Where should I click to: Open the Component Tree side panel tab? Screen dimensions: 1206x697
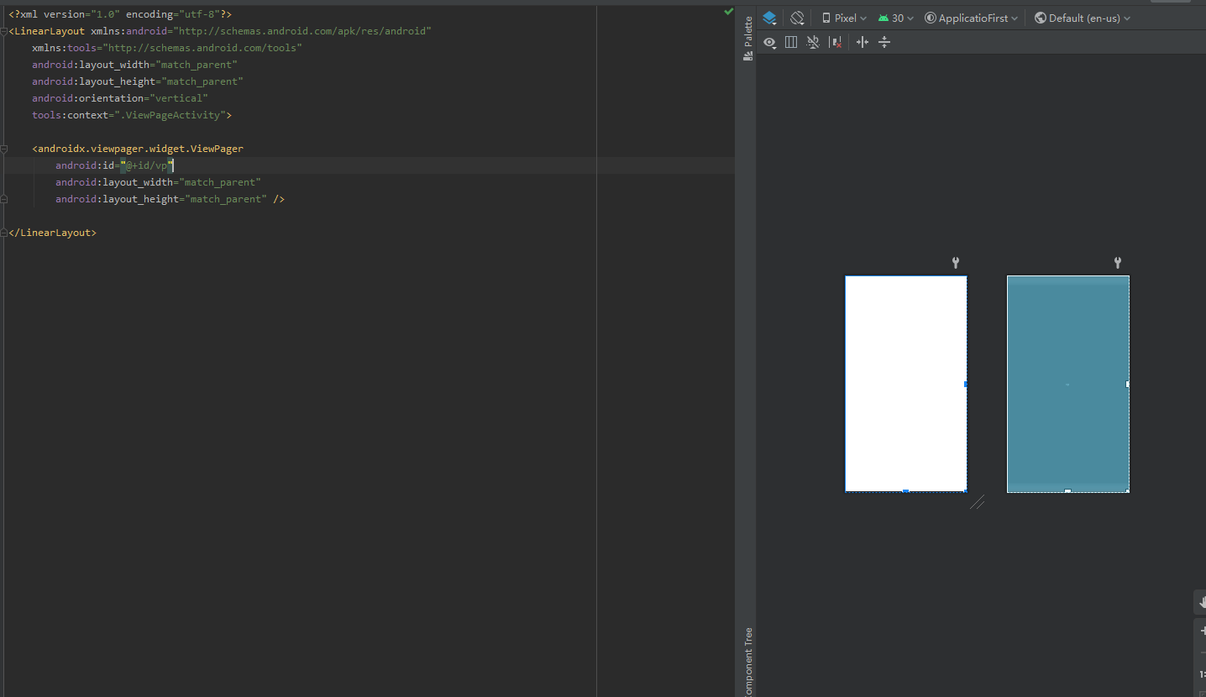(747, 662)
